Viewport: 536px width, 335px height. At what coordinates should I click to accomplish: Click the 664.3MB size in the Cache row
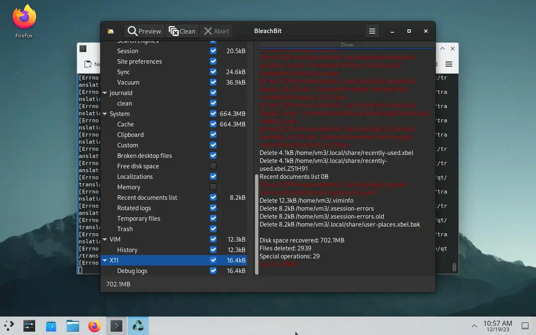[x=232, y=124]
